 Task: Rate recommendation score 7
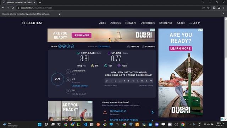pos(138,81)
